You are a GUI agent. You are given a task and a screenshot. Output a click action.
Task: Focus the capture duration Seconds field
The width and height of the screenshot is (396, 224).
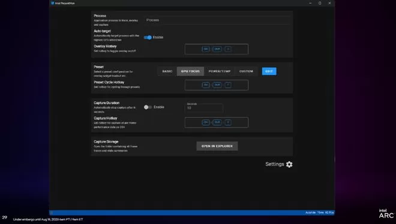(204, 107)
